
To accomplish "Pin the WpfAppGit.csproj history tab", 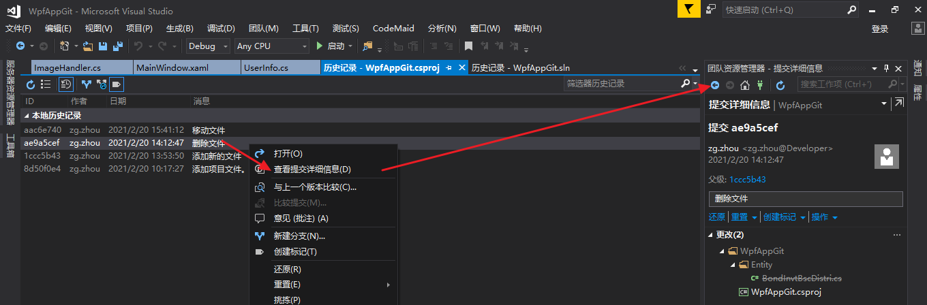I will pyautogui.click(x=449, y=67).
